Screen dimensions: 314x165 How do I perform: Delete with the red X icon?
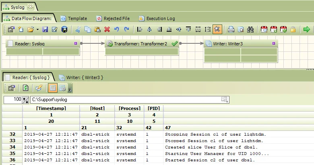tap(107, 30)
